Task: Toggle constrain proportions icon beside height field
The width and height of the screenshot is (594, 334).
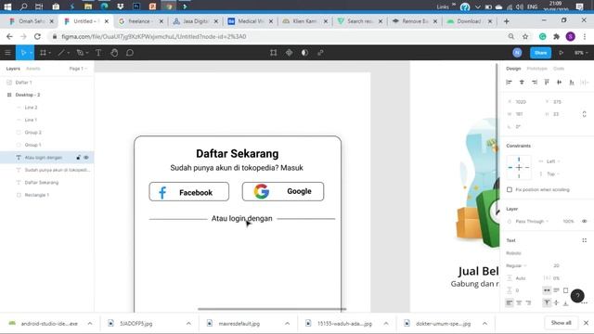Action: click(584, 114)
